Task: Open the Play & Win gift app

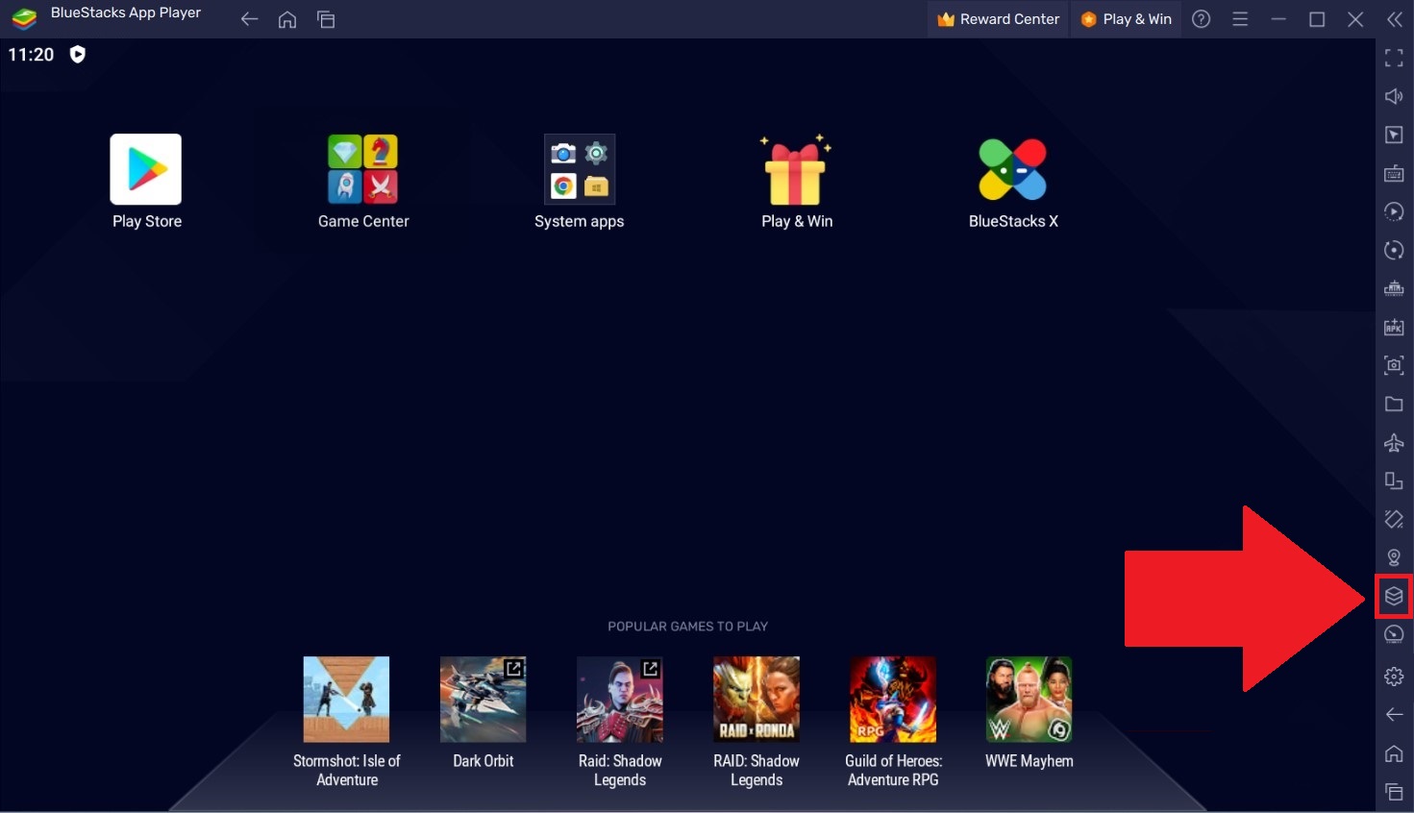Action: 796,182
